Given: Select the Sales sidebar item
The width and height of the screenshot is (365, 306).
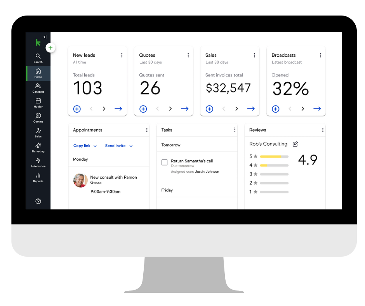Looking at the screenshot, I should pyautogui.click(x=38, y=132).
